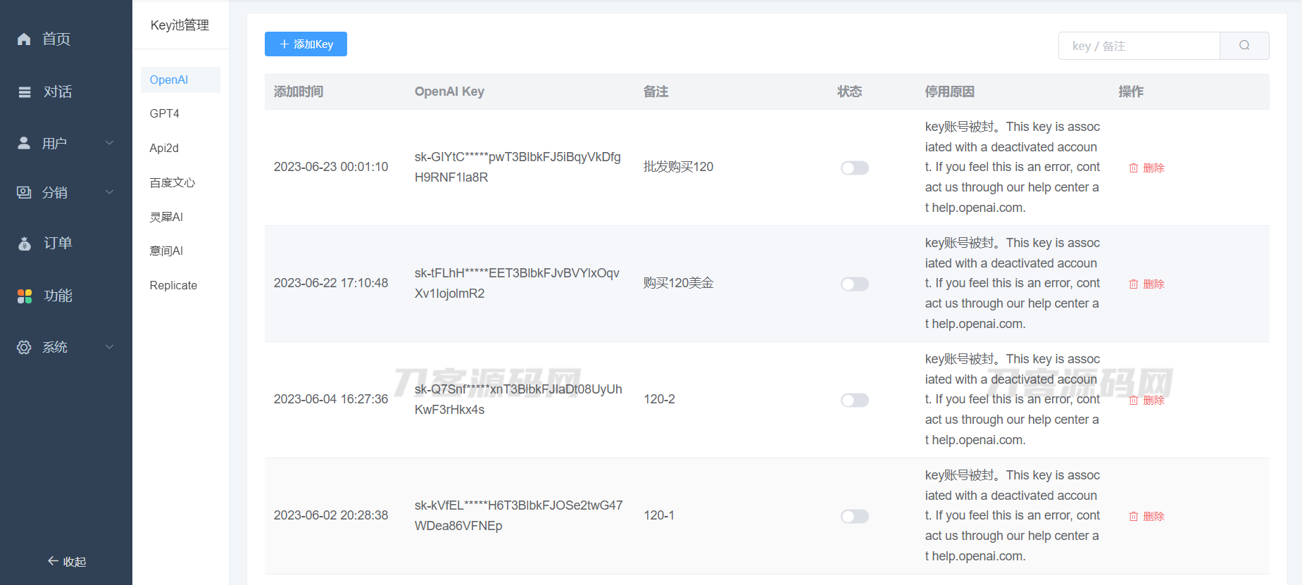The width and height of the screenshot is (1302, 585).
Task: Click the 订单 money bag icon
Action: pyautogui.click(x=25, y=244)
